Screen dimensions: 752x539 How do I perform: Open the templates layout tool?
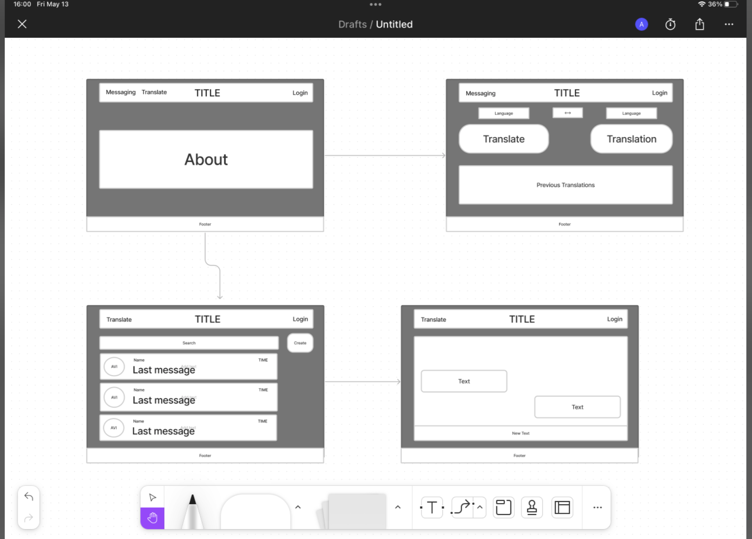click(x=562, y=507)
